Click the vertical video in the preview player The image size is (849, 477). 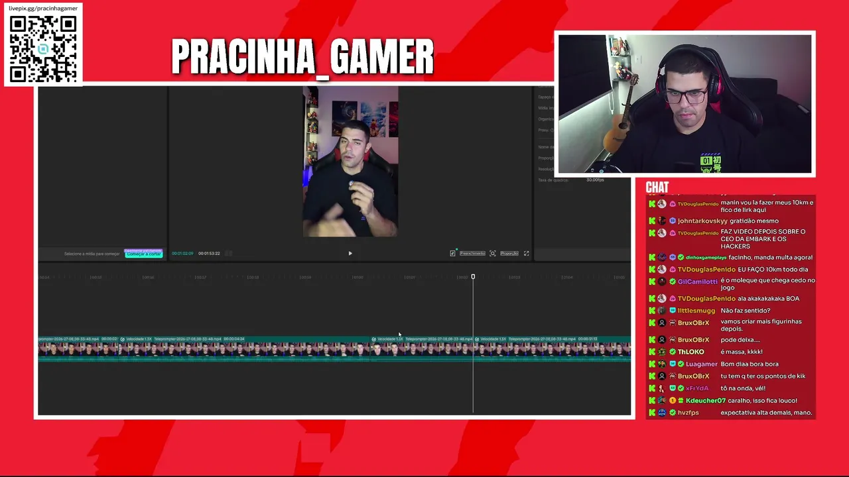point(350,162)
